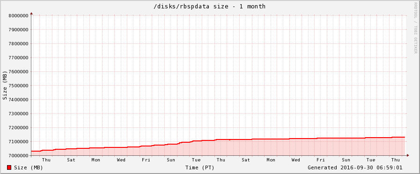420x174 pixels.
Task: Click the 7900000 y-axis label
Action: pyautogui.click(x=19, y=30)
